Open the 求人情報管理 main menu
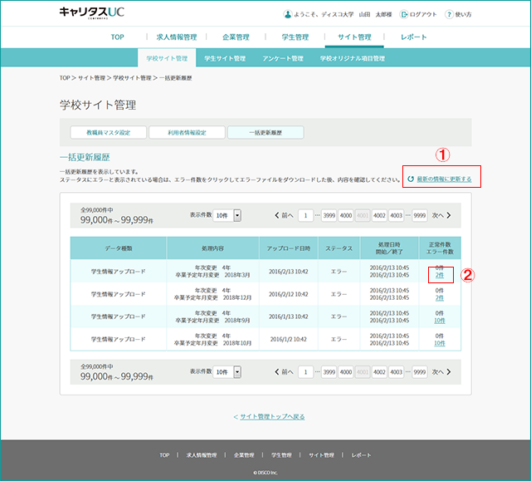Image resolution: width=531 pixels, height=481 pixels. coord(177,37)
